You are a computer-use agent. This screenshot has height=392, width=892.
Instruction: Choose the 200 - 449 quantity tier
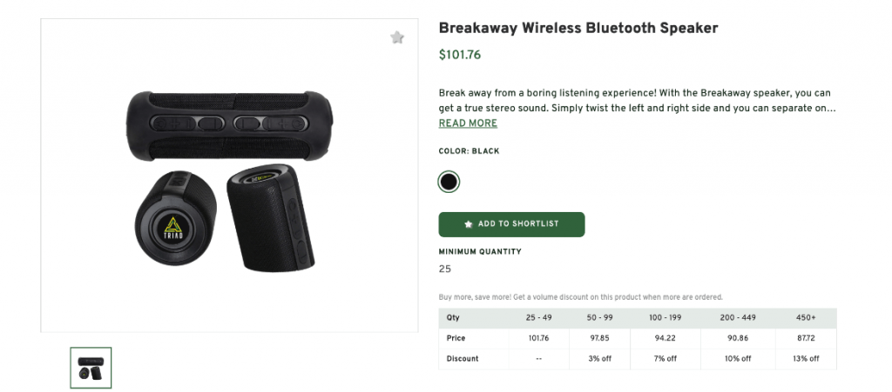pyautogui.click(x=736, y=317)
